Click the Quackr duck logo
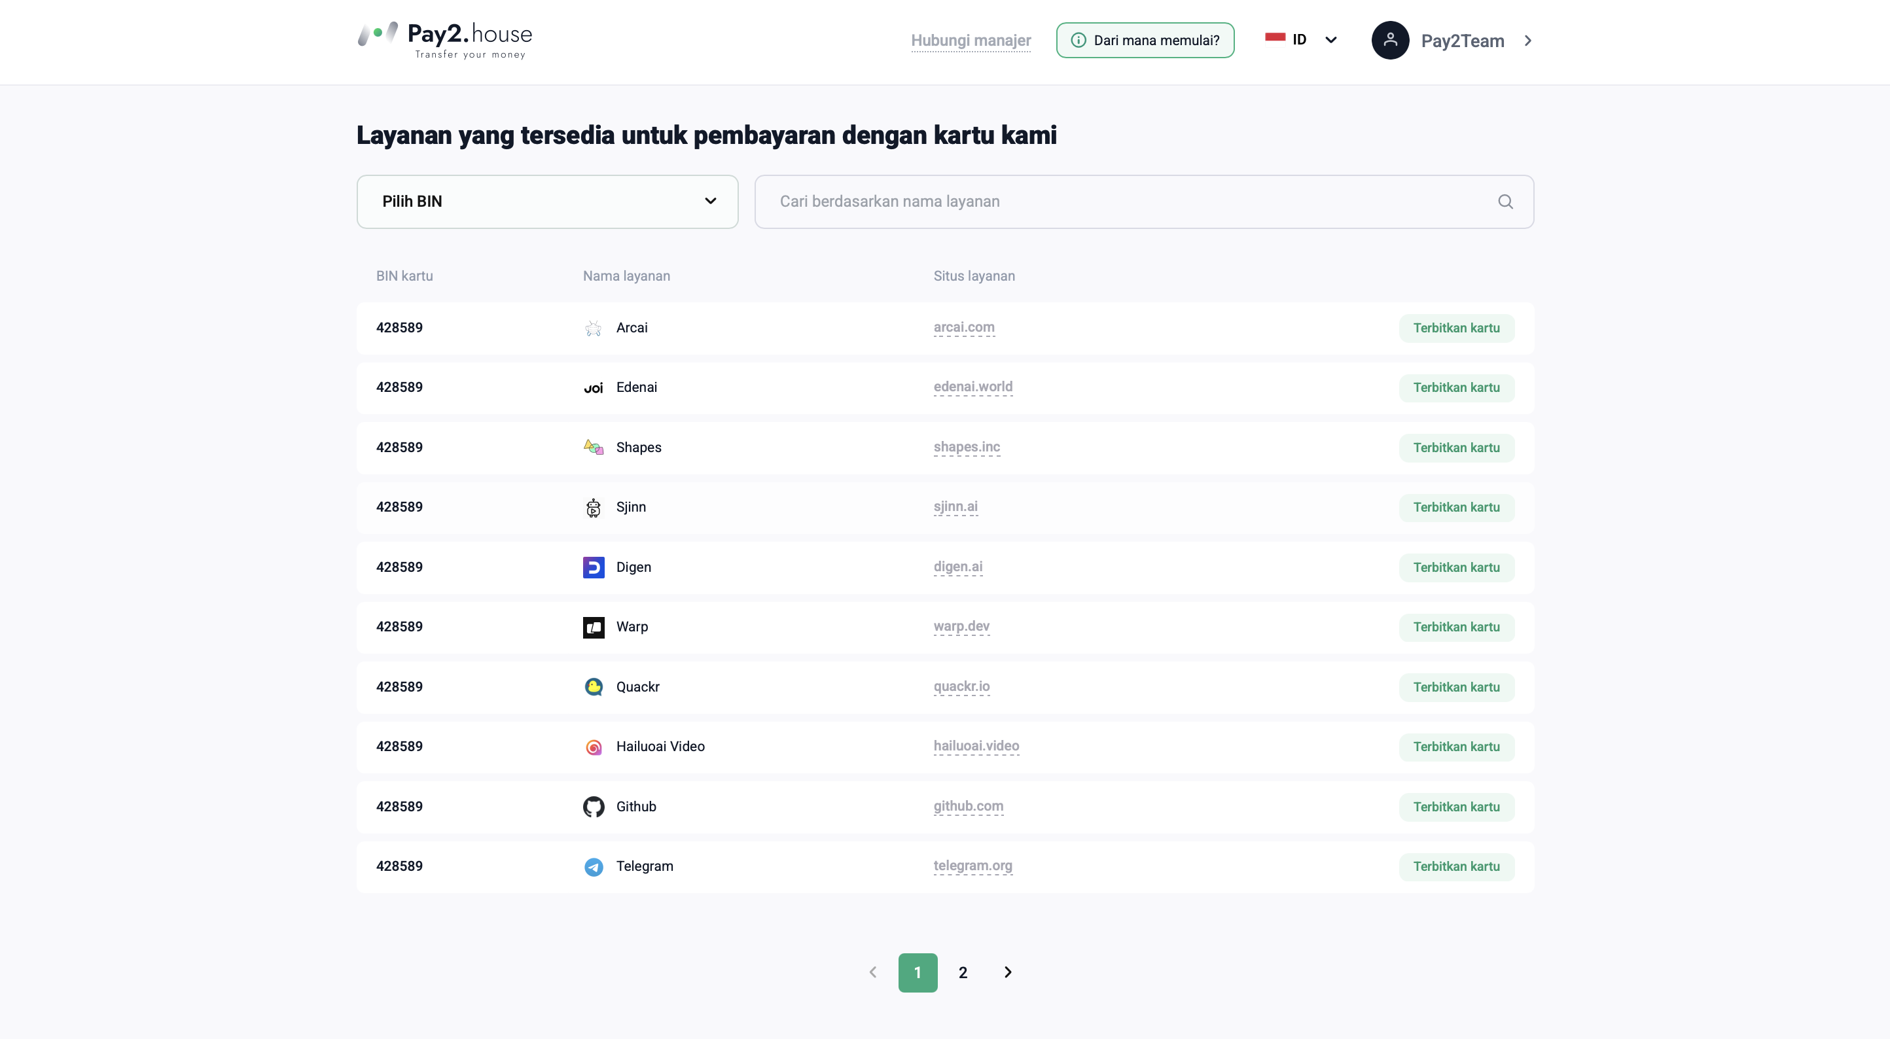 (594, 687)
